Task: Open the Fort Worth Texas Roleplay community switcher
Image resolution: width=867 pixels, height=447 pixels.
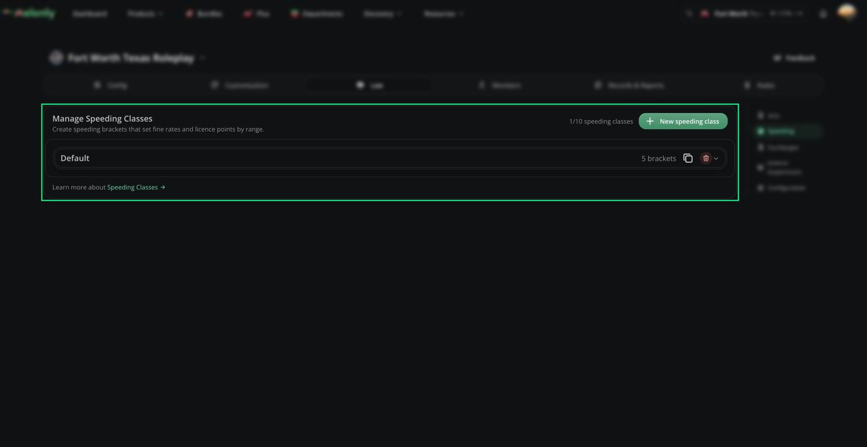Action: coord(127,58)
